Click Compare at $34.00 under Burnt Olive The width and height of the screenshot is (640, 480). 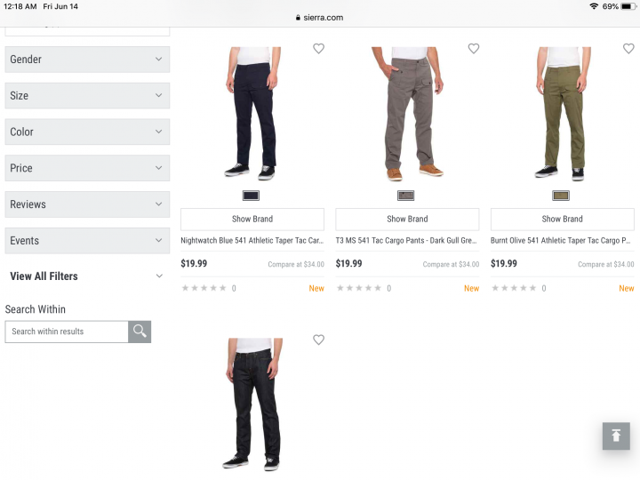[606, 265]
